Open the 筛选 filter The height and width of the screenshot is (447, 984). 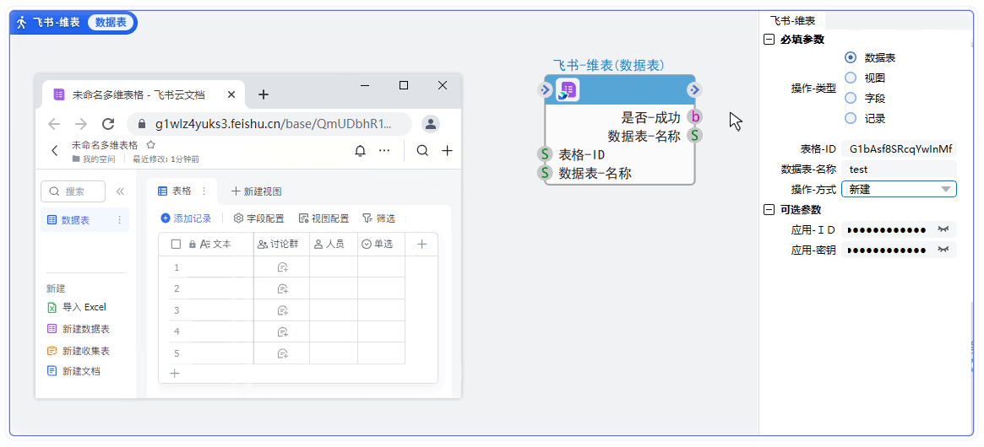pos(379,218)
